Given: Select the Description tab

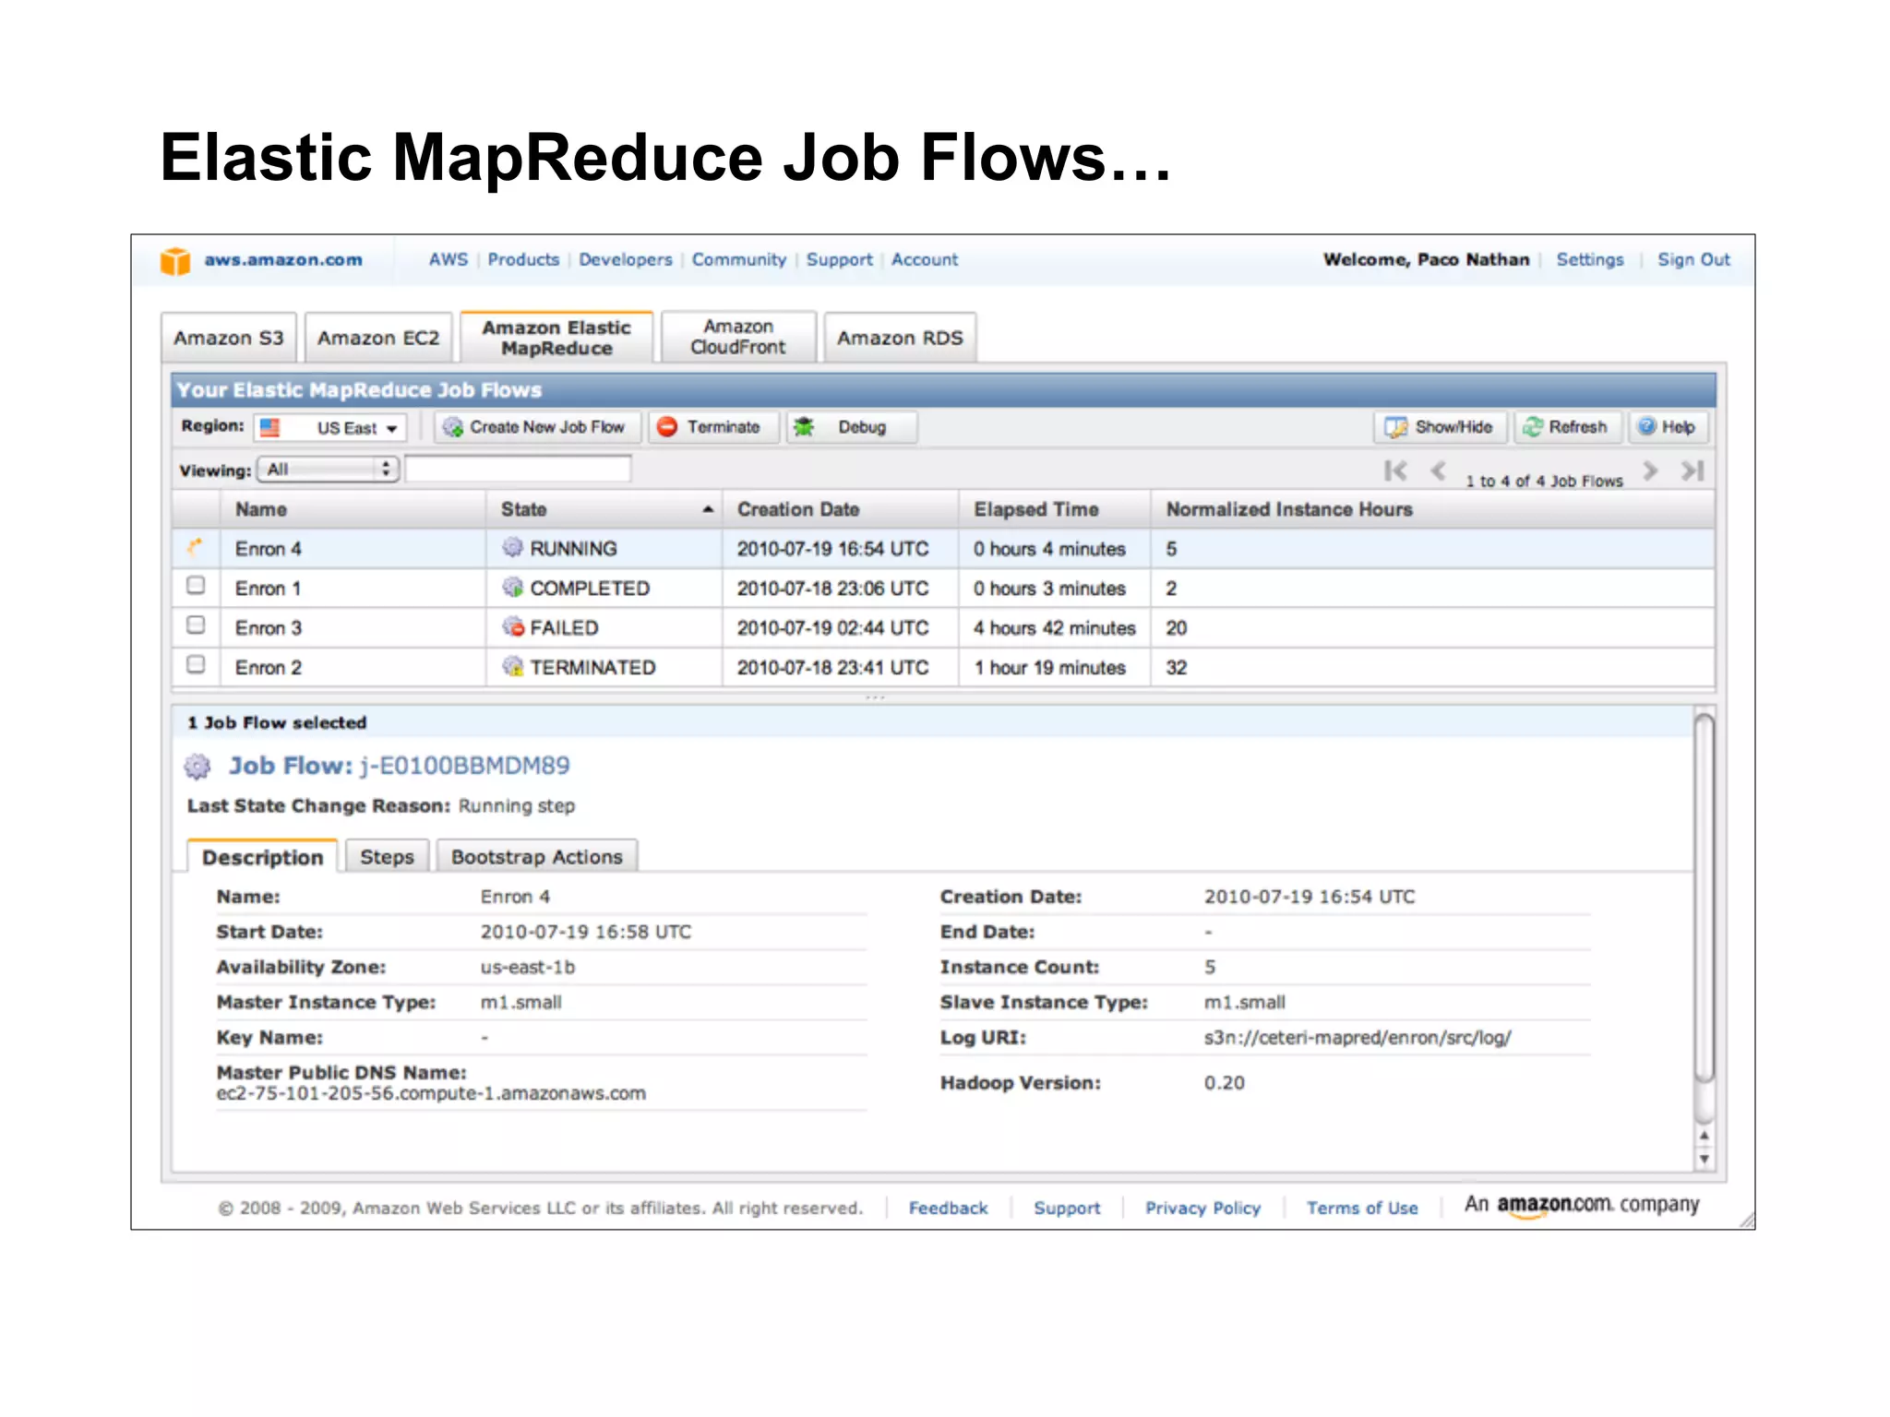Looking at the screenshot, I should click(262, 857).
